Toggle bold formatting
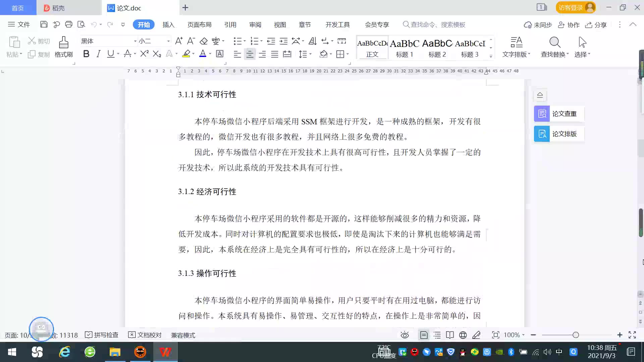 [x=86, y=54]
